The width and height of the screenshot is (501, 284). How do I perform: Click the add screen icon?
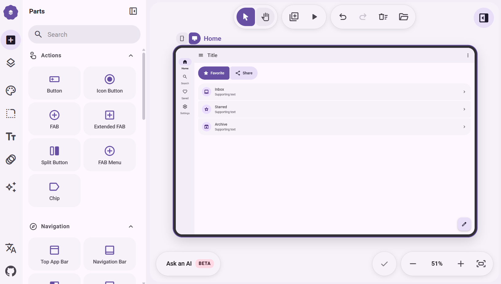pyautogui.click(x=294, y=17)
